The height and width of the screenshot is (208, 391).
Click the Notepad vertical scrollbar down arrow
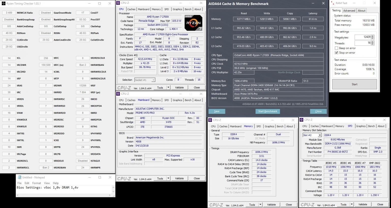(114, 192)
